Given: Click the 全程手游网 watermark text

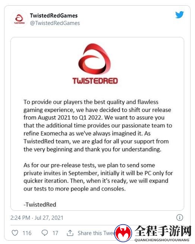Looking at the screenshot, I should [x=163, y=231].
